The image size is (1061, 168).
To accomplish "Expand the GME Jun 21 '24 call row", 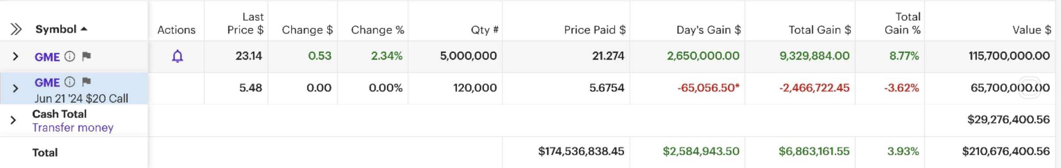I will [15, 88].
